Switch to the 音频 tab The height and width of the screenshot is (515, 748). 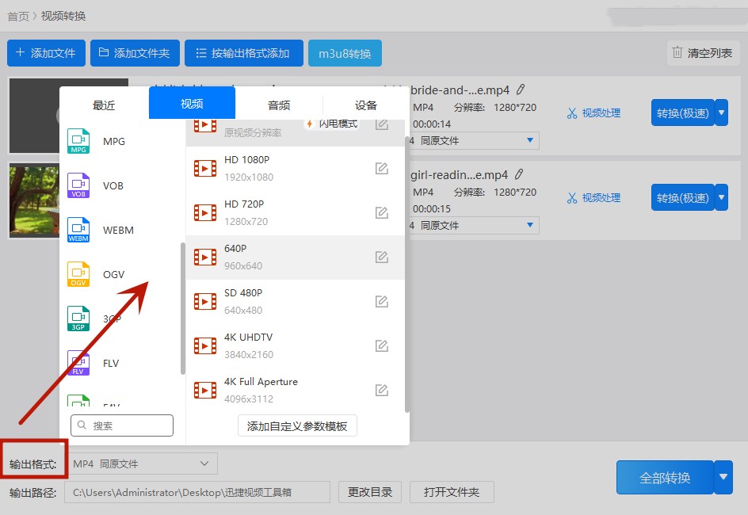(279, 103)
